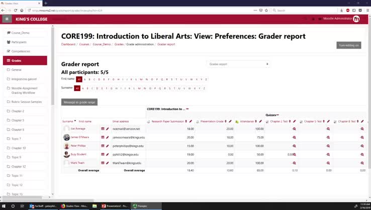Image resolution: width=371 pixels, height=210 pixels.
Task: Open Rubric Session Samples section
Action: 27,102
